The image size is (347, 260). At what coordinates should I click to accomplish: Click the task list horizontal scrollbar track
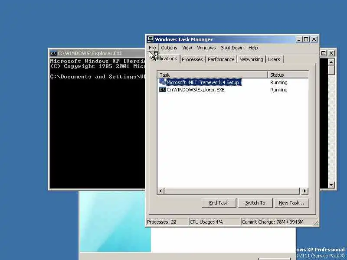point(232,191)
